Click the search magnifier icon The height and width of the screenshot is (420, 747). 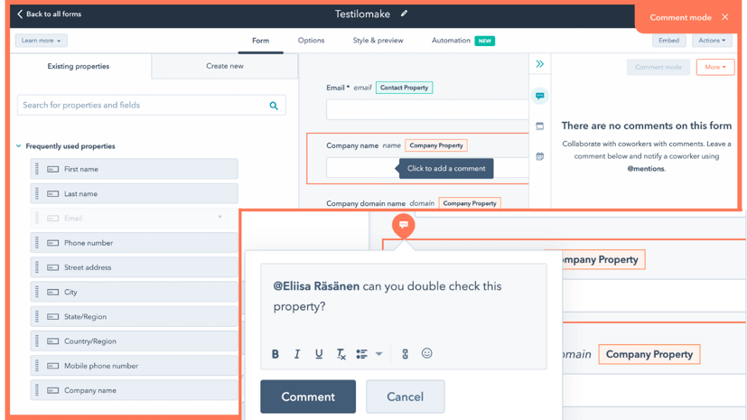tap(274, 106)
